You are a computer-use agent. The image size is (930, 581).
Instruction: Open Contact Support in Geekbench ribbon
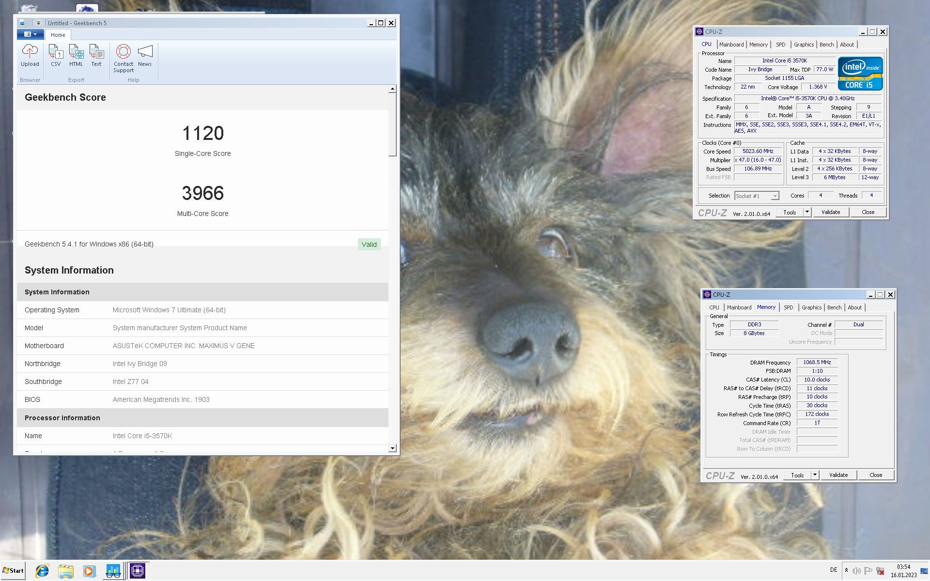[124, 58]
